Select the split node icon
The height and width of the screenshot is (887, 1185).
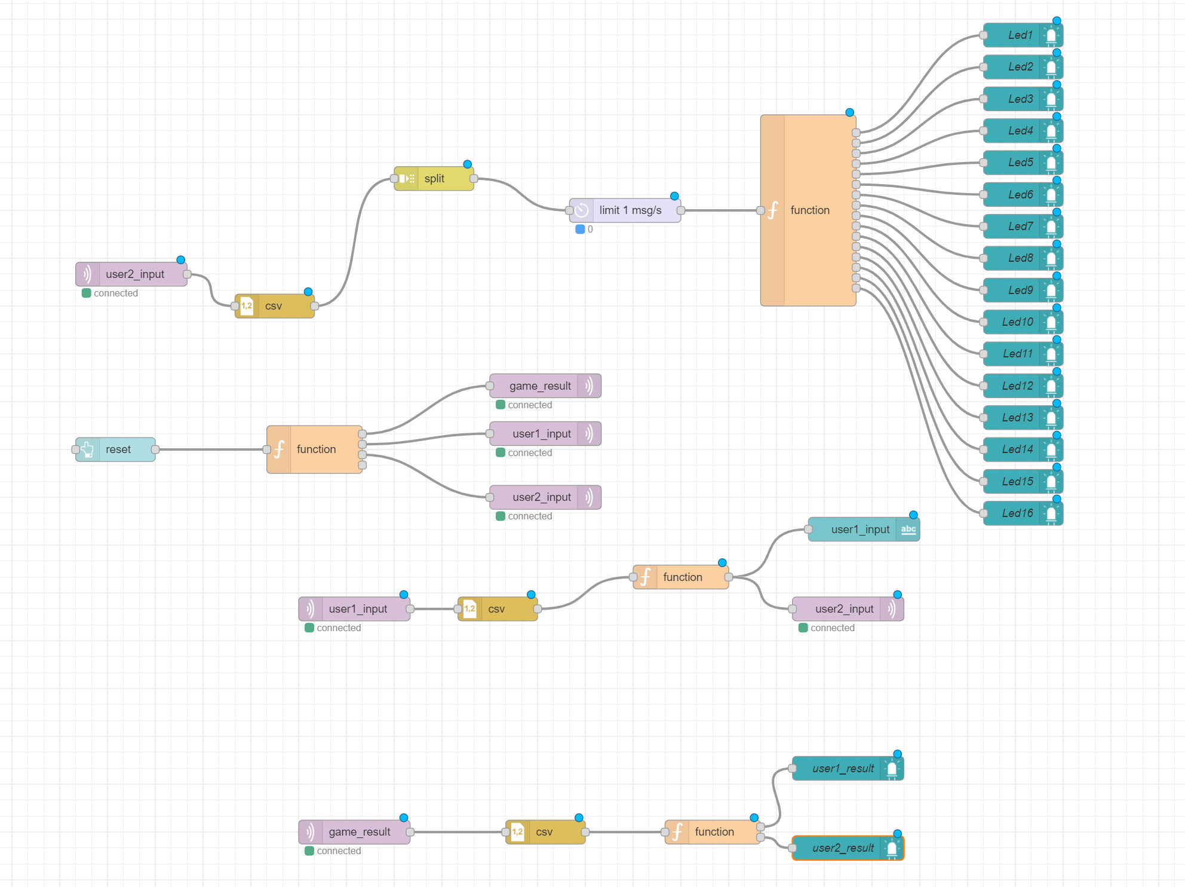click(407, 179)
